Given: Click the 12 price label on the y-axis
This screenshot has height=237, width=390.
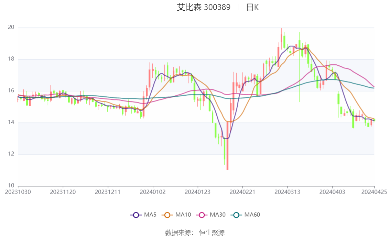Looking at the screenshot, I should click(11, 154).
